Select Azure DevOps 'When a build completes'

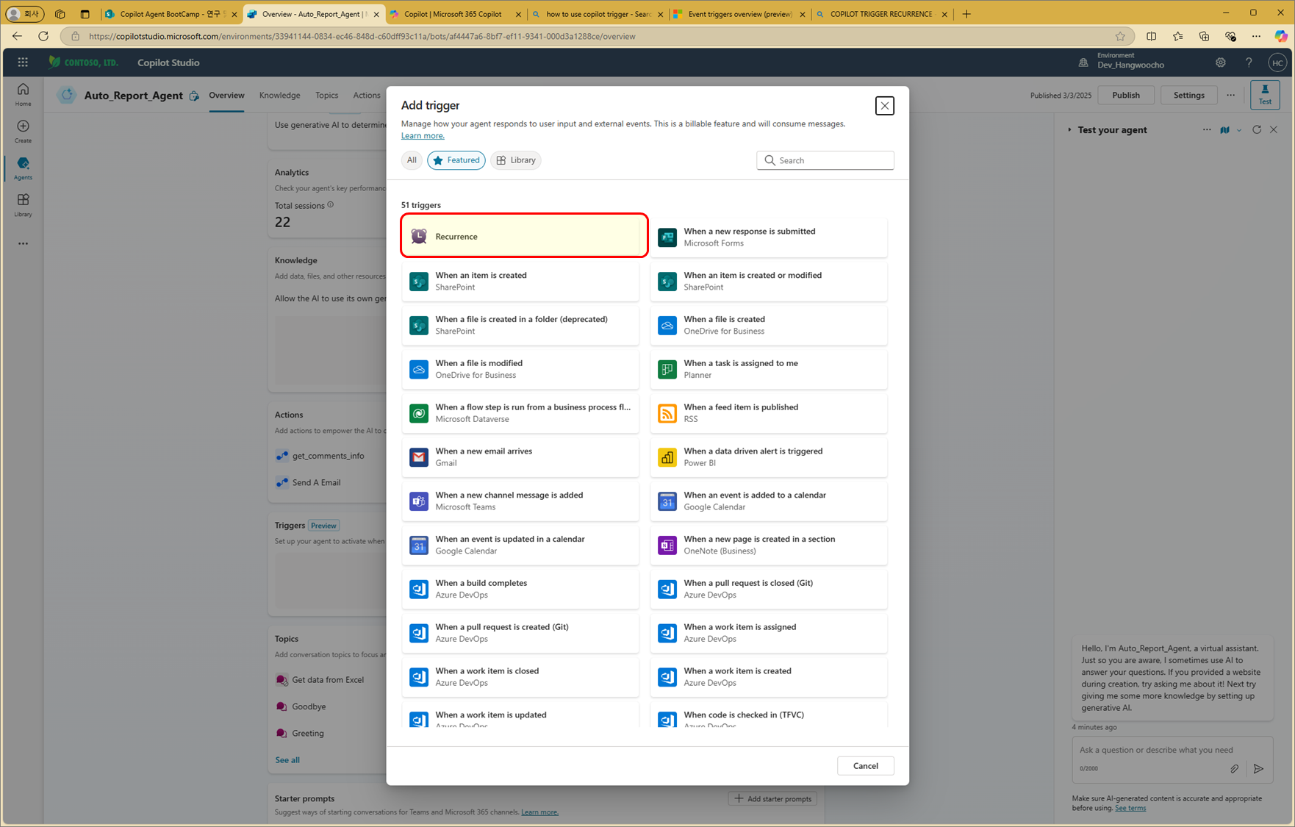[x=520, y=590]
